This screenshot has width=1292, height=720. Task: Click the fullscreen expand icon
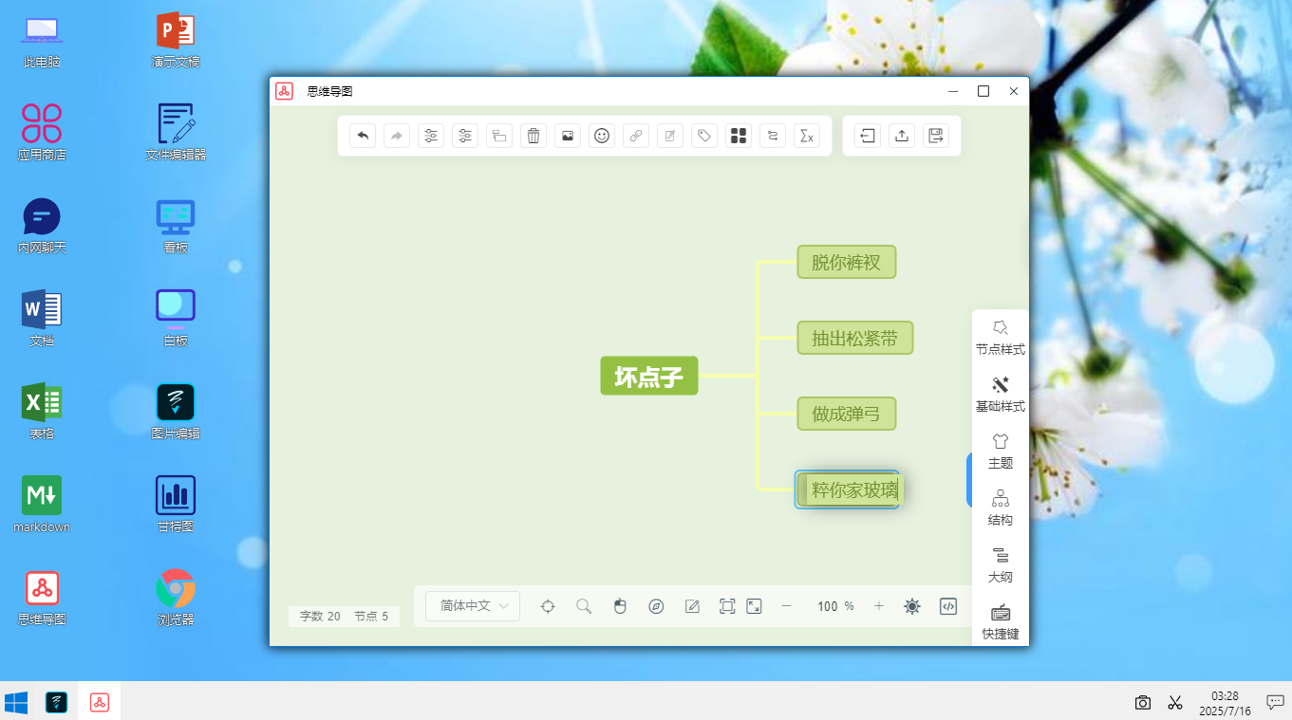[x=754, y=606]
